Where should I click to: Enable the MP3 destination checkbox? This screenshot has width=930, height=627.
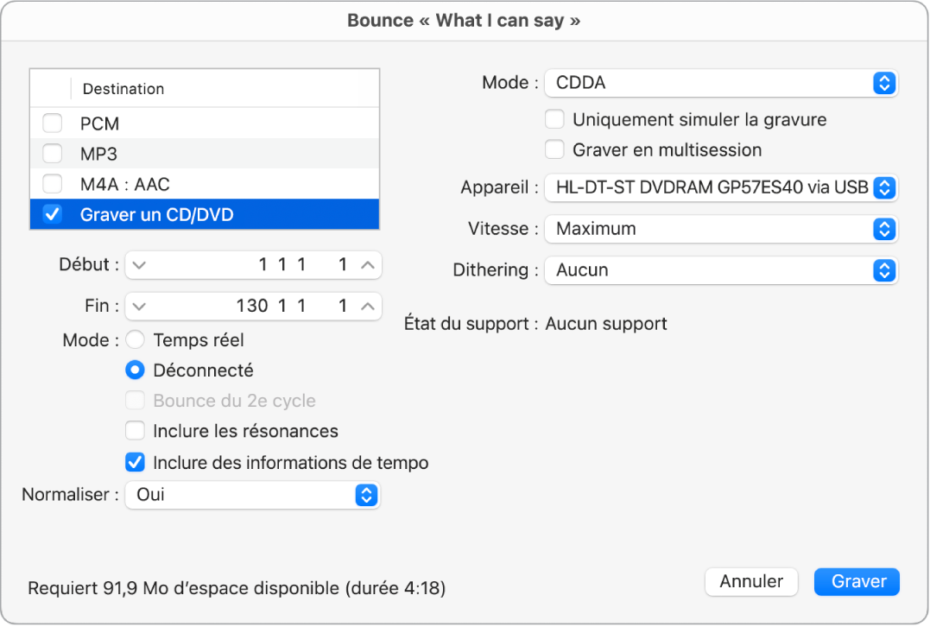[x=52, y=154]
